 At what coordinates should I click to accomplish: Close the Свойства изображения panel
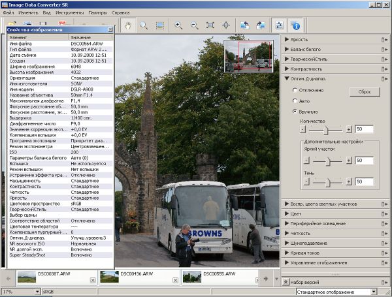(110, 30)
